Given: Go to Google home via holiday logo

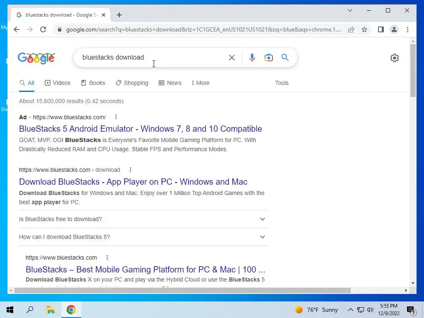Looking at the screenshot, I should (x=36, y=58).
